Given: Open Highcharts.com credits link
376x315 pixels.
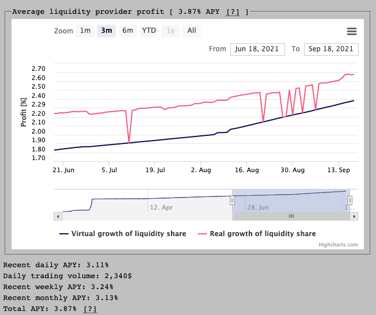Looking at the screenshot, I should coord(338,245).
